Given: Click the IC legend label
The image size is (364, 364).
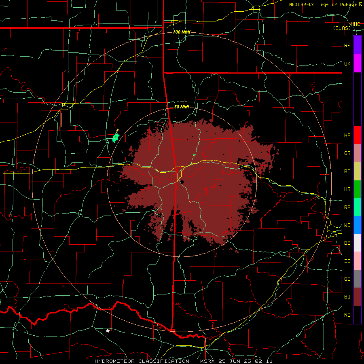Looking at the screenshot, I should tap(347, 261).
